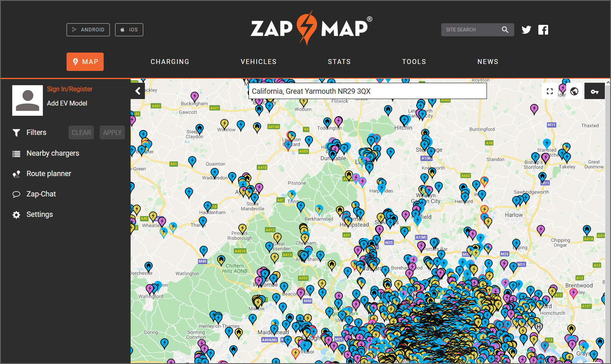Open the map key legend
Screen dimensions: 611x364
click(x=594, y=91)
